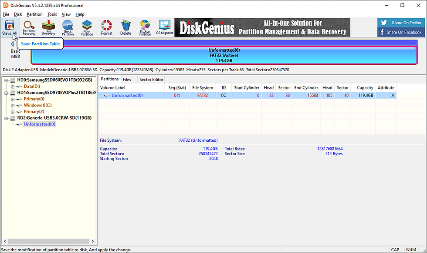This screenshot has width=427, height=253.
Task: Click the Volume Label column header
Action: coord(132,88)
